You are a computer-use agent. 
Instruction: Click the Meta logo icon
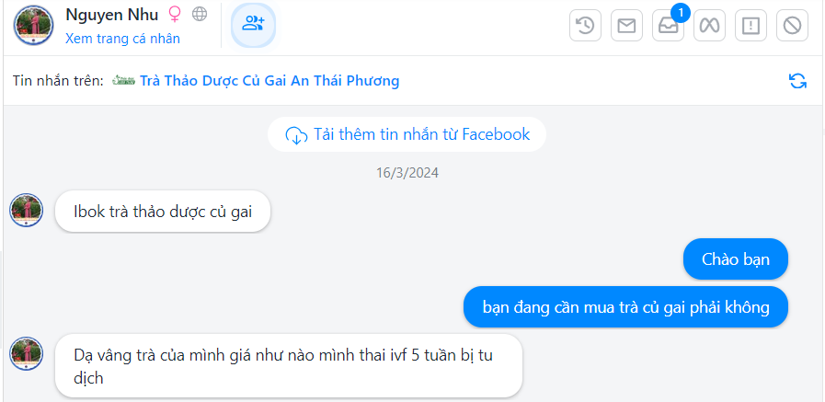point(708,26)
